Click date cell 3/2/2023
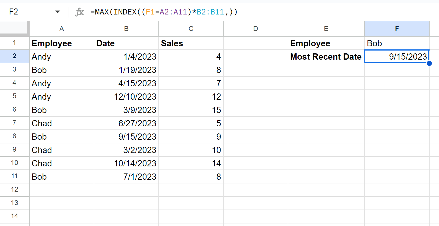This screenshot has height=226, width=439. [x=126, y=150]
